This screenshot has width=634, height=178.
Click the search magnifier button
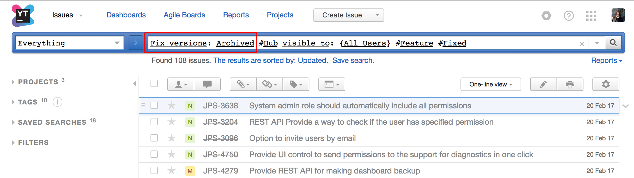tap(613, 43)
